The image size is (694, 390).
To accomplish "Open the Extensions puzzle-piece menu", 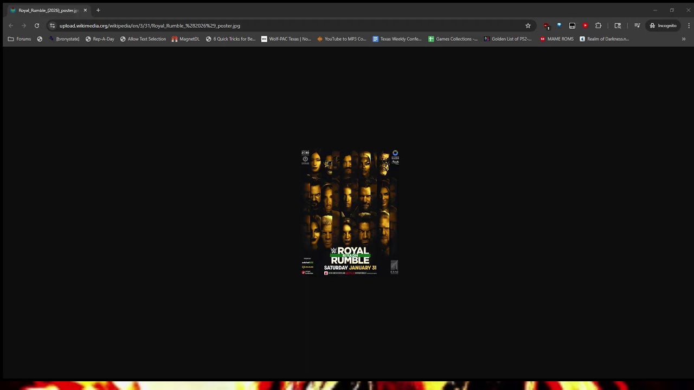I will click(x=599, y=25).
